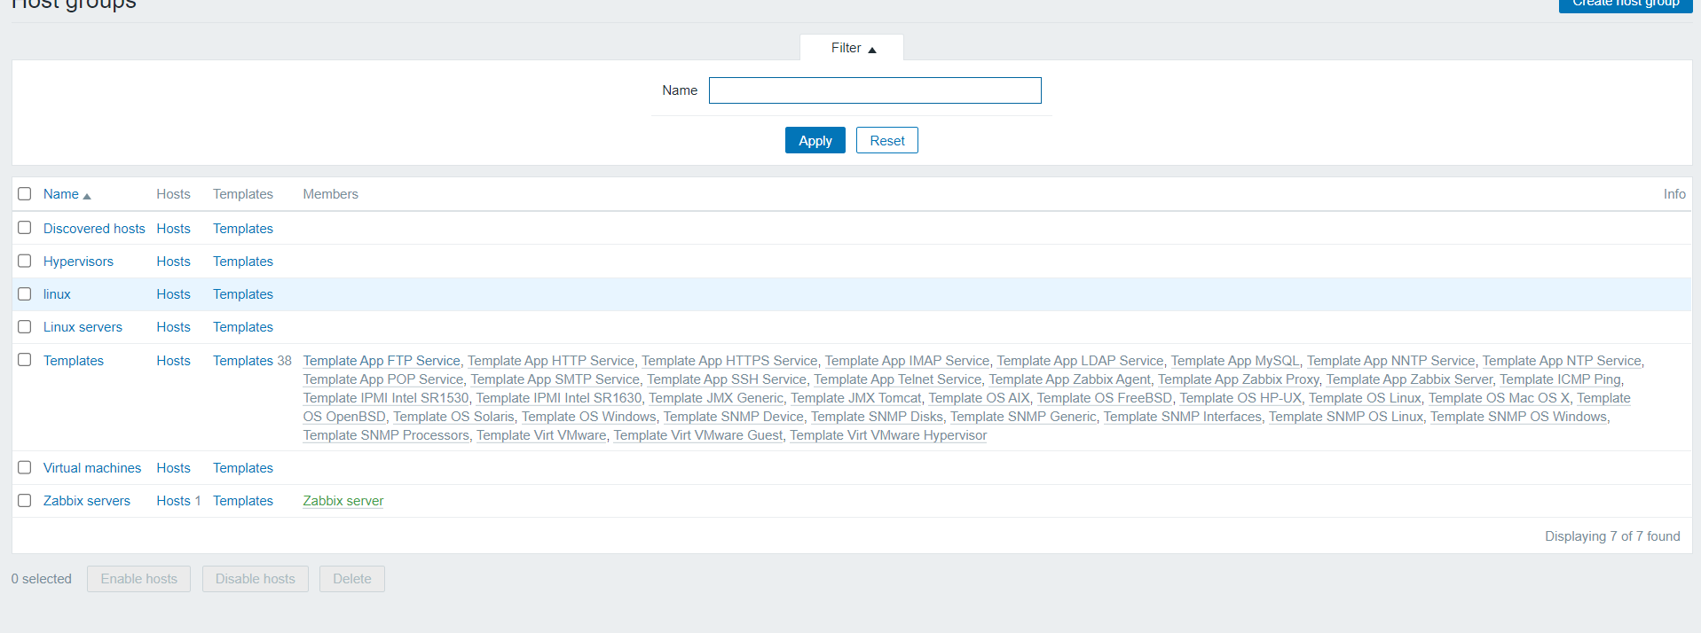Open Template App HTTP Service
This screenshot has height=633, width=1701.
pyautogui.click(x=551, y=361)
